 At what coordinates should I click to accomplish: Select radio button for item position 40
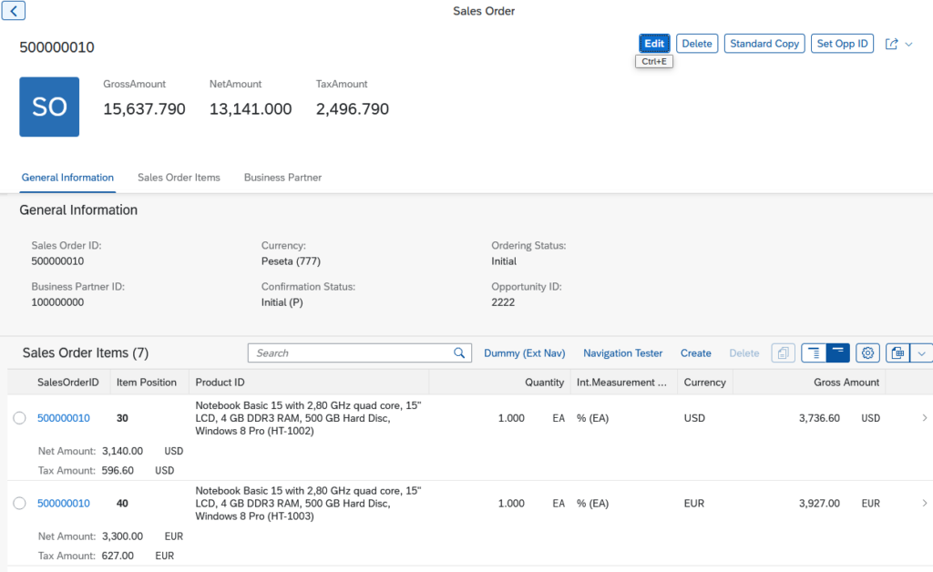[20, 504]
